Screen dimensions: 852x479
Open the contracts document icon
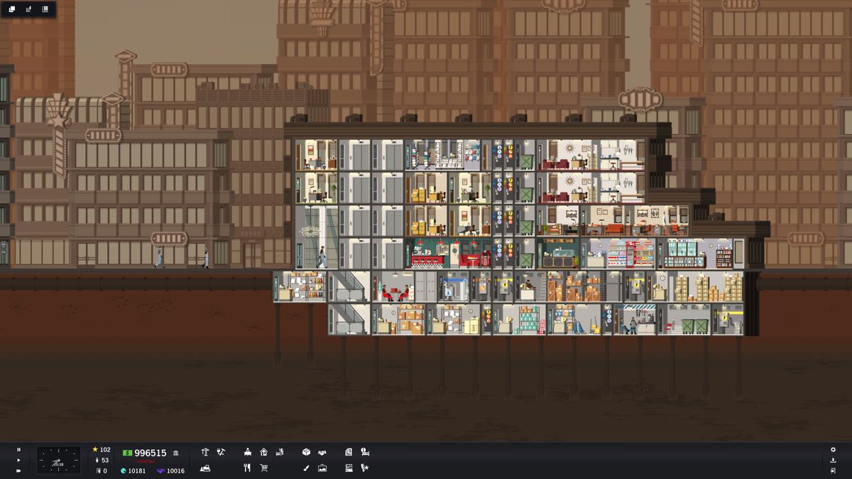click(x=349, y=451)
